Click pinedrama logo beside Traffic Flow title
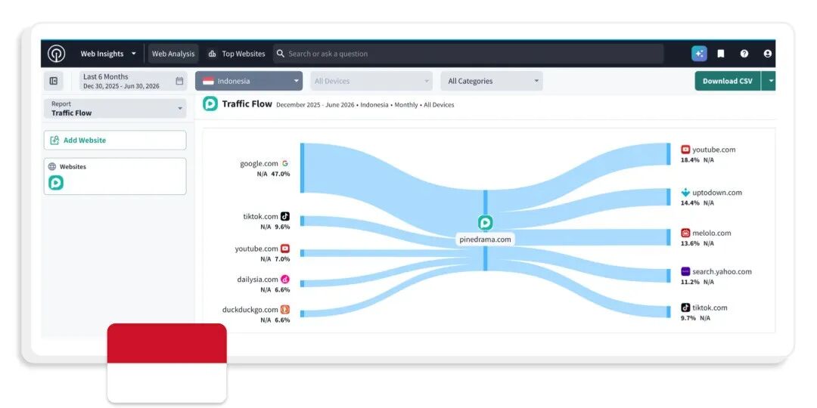The height and width of the screenshot is (408, 817). (210, 104)
